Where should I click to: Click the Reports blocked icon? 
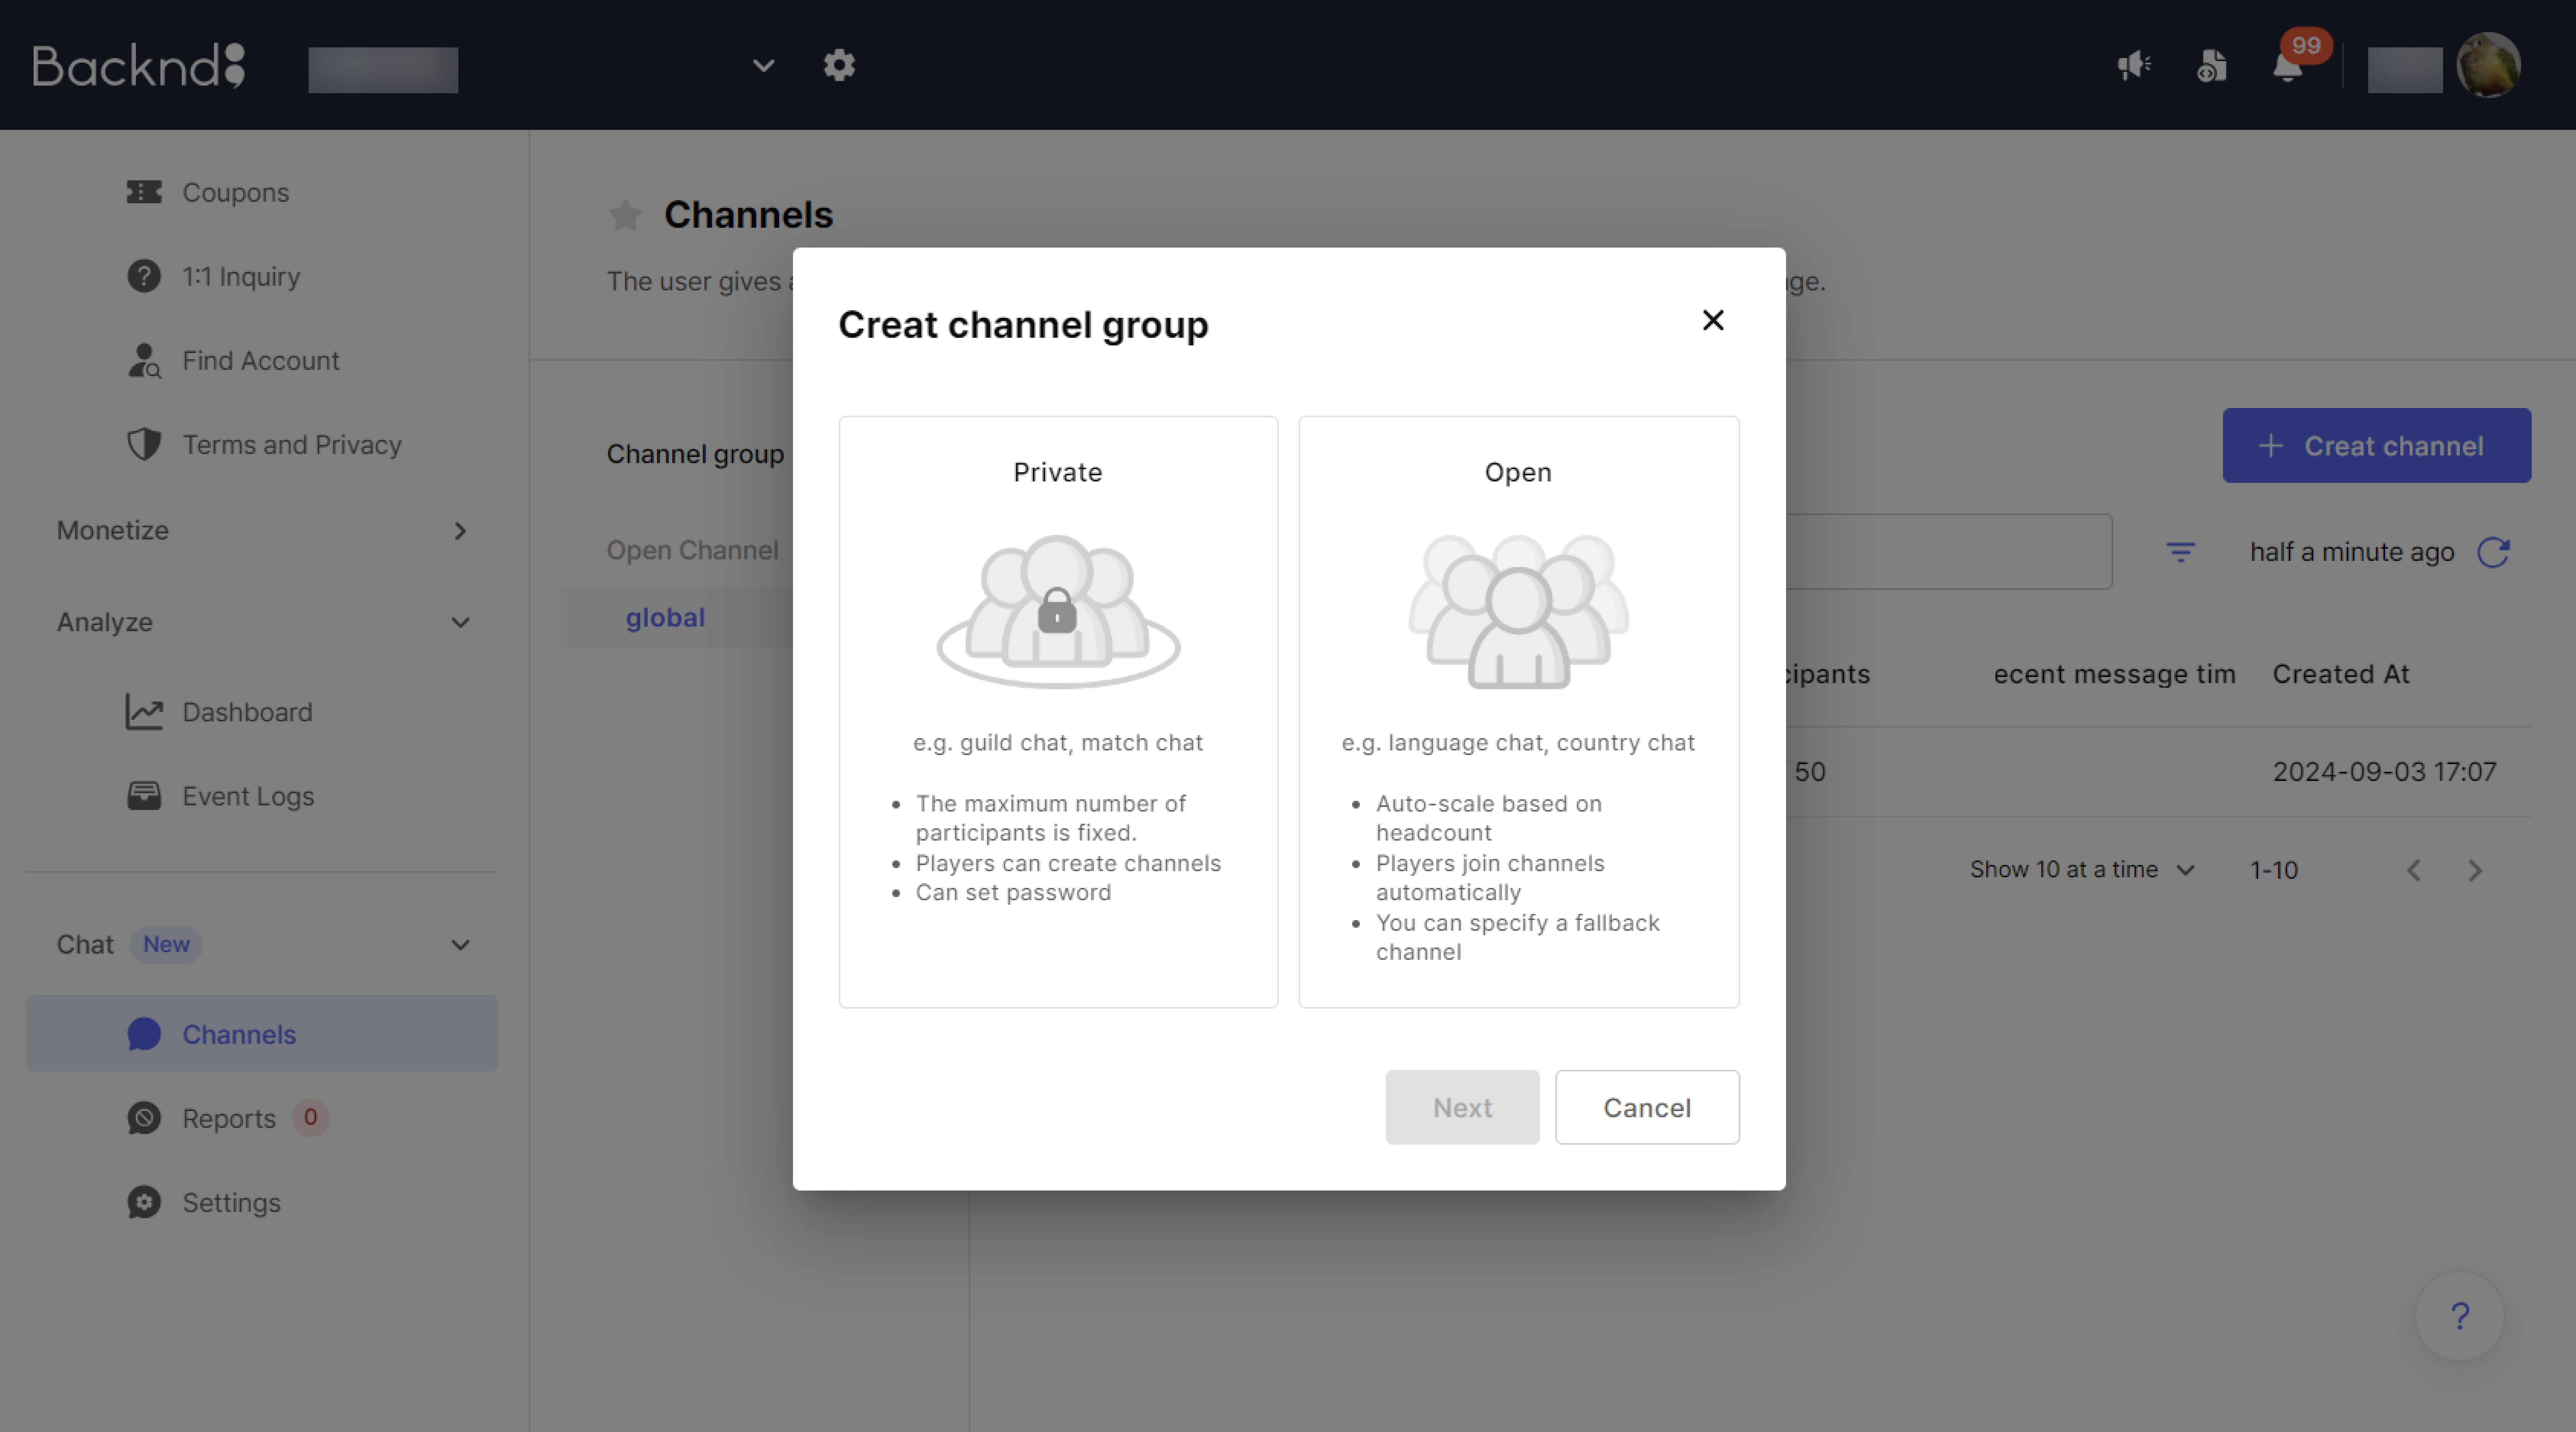pos(144,1118)
